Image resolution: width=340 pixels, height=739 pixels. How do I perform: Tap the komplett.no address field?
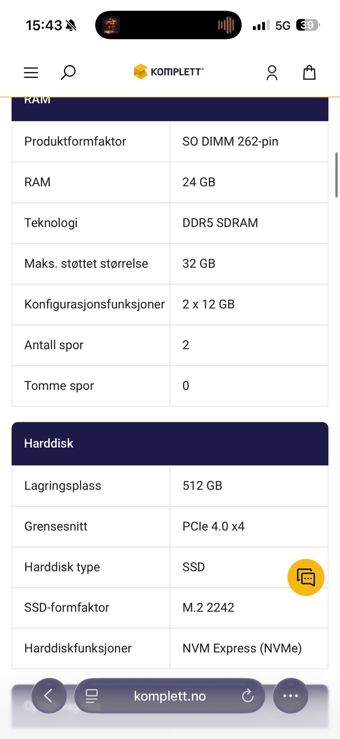170,696
